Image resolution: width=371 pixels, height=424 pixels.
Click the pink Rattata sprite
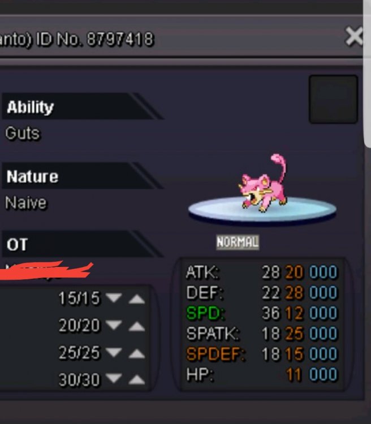pyautogui.click(x=262, y=183)
